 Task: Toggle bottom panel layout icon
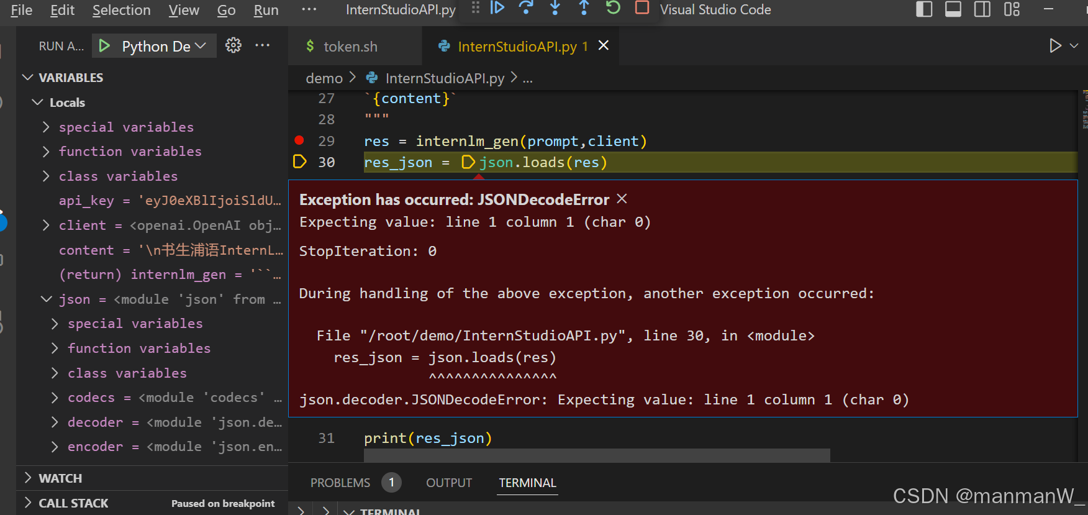[953, 9]
